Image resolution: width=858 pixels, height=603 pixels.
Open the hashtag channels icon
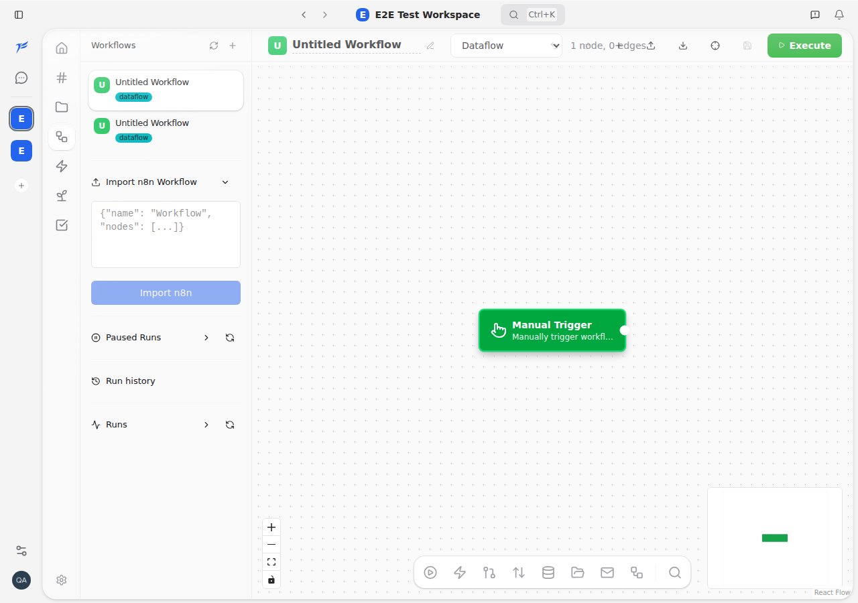pyautogui.click(x=62, y=78)
